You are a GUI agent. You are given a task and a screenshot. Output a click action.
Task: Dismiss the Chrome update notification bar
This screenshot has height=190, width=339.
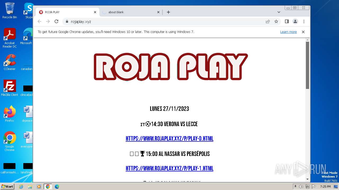point(303,32)
